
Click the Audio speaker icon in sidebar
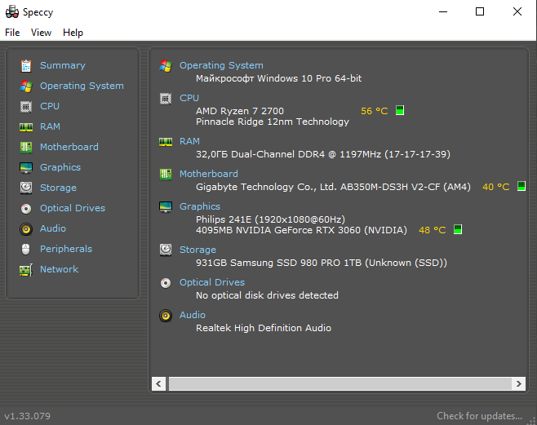tap(25, 228)
